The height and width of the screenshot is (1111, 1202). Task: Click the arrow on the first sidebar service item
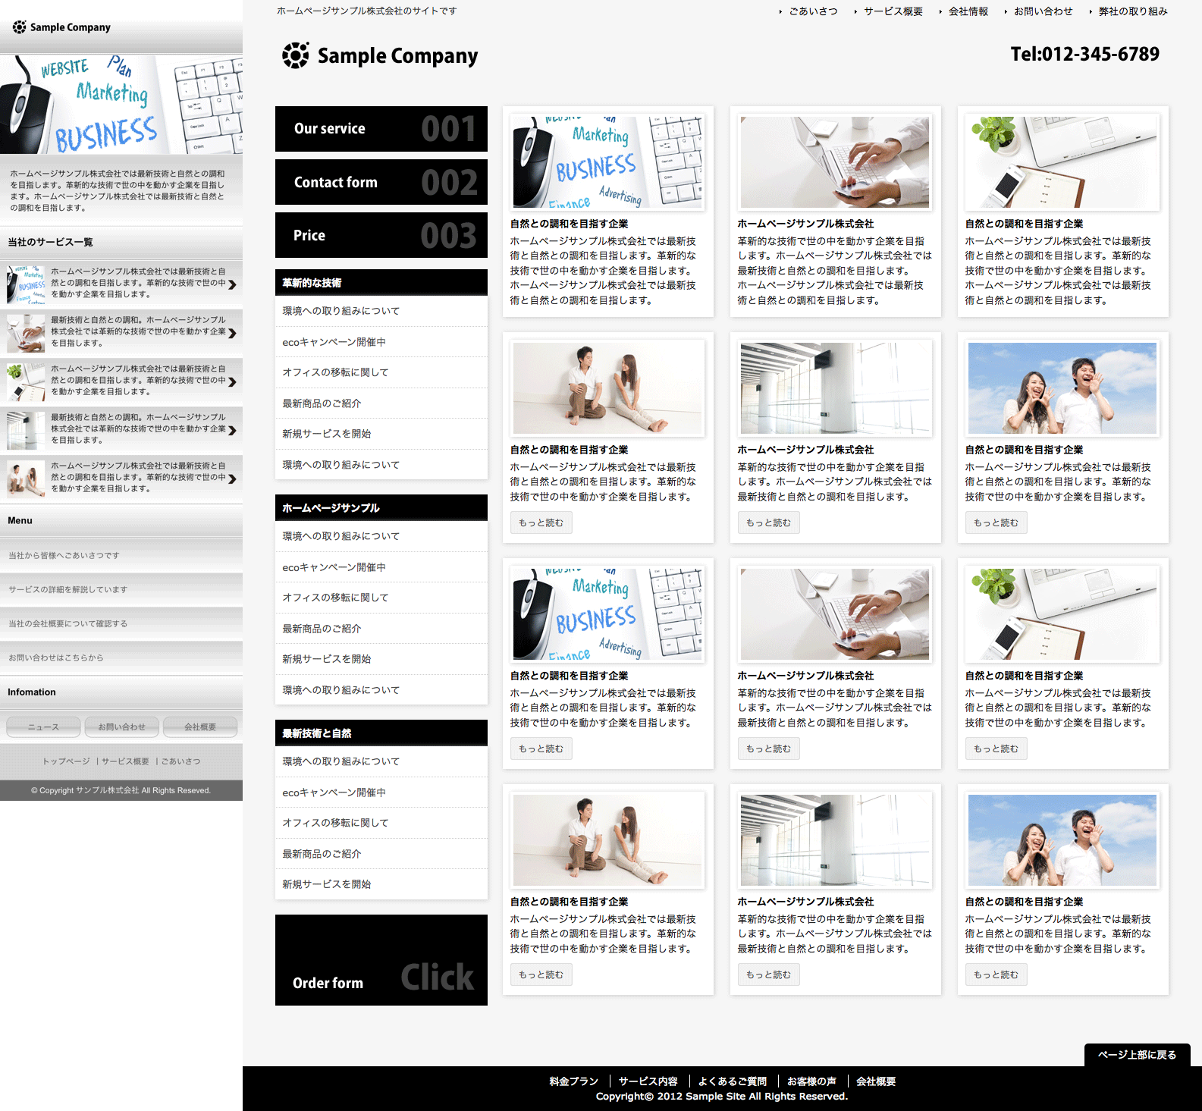[233, 284]
